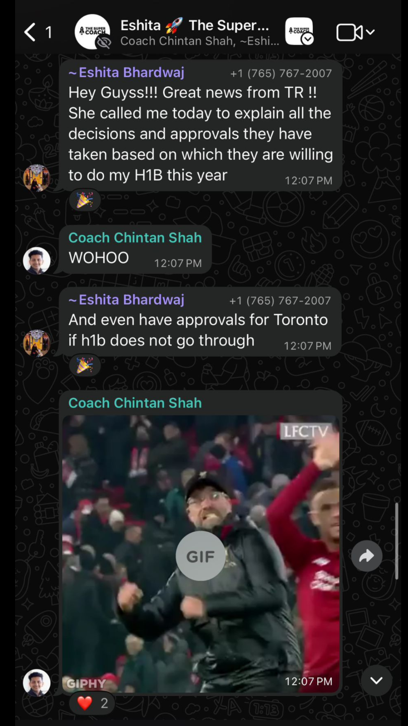
Task: Open group info via the Eshita title
Action: pyautogui.click(x=195, y=25)
